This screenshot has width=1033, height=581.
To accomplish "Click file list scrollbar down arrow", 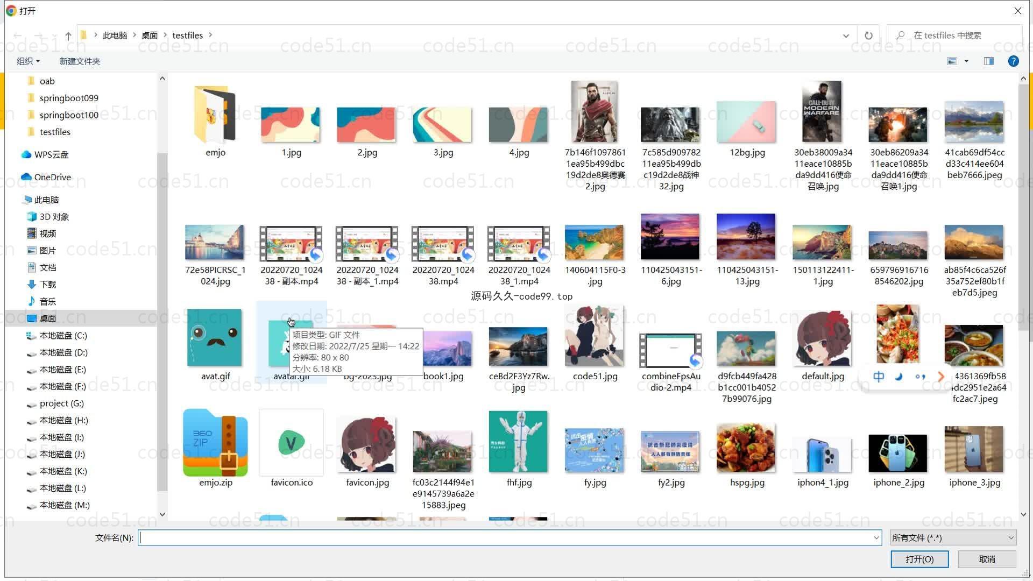I will [1023, 514].
